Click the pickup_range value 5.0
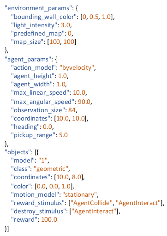The width and height of the screenshot is (167, 236). point(63,135)
